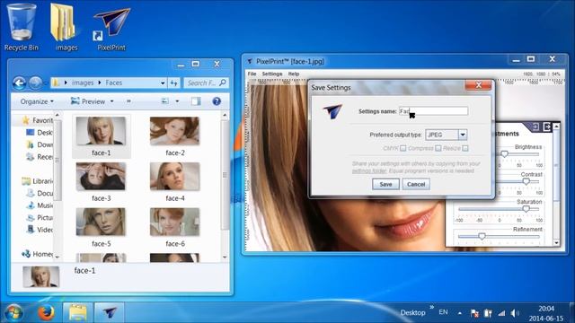Click the volume speaker tray icon
This screenshot has height=323, width=575.
tap(514, 313)
